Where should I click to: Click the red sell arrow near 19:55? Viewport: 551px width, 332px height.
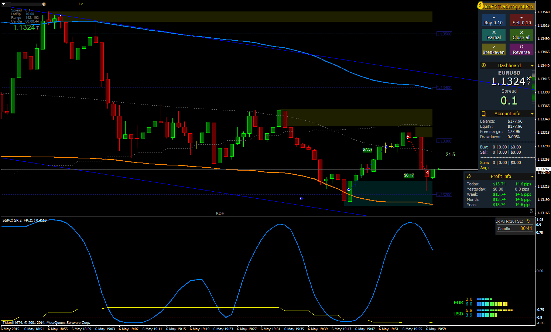pos(408,137)
